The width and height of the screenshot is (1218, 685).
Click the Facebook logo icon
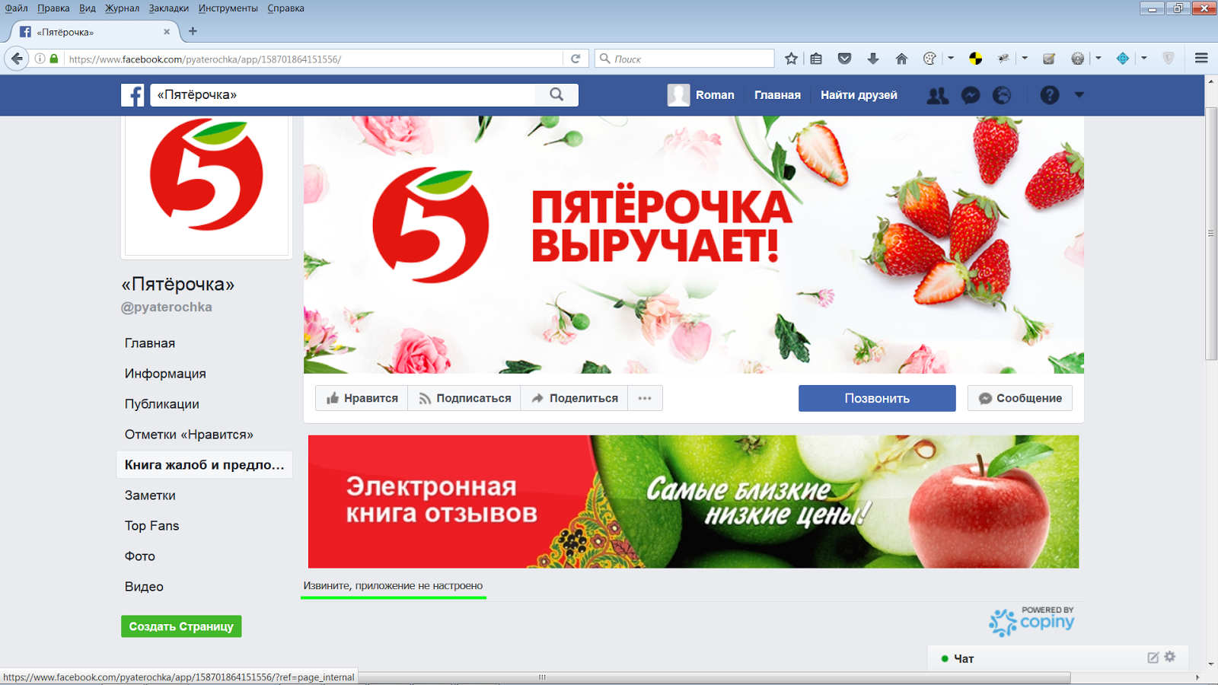coord(132,95)
